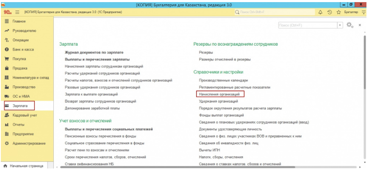Viewport: 369px width, 171px height.
Task: Open favorites star icon
Action: pos(338,12)
